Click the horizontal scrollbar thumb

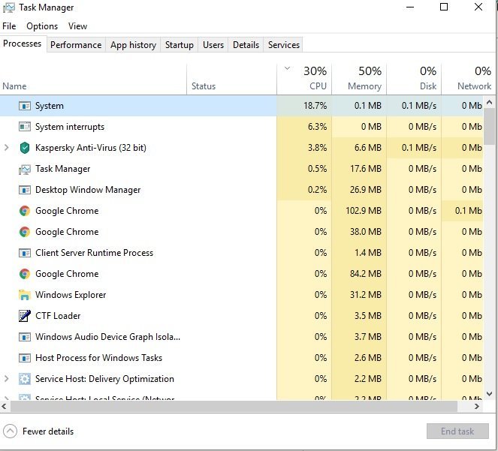tap(234, 406)
